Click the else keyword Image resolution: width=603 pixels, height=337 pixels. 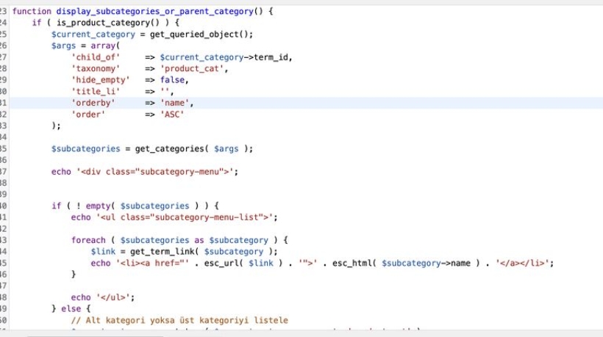[71, 309]
